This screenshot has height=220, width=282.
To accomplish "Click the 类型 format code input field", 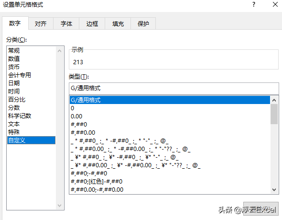I will point(174,88).
